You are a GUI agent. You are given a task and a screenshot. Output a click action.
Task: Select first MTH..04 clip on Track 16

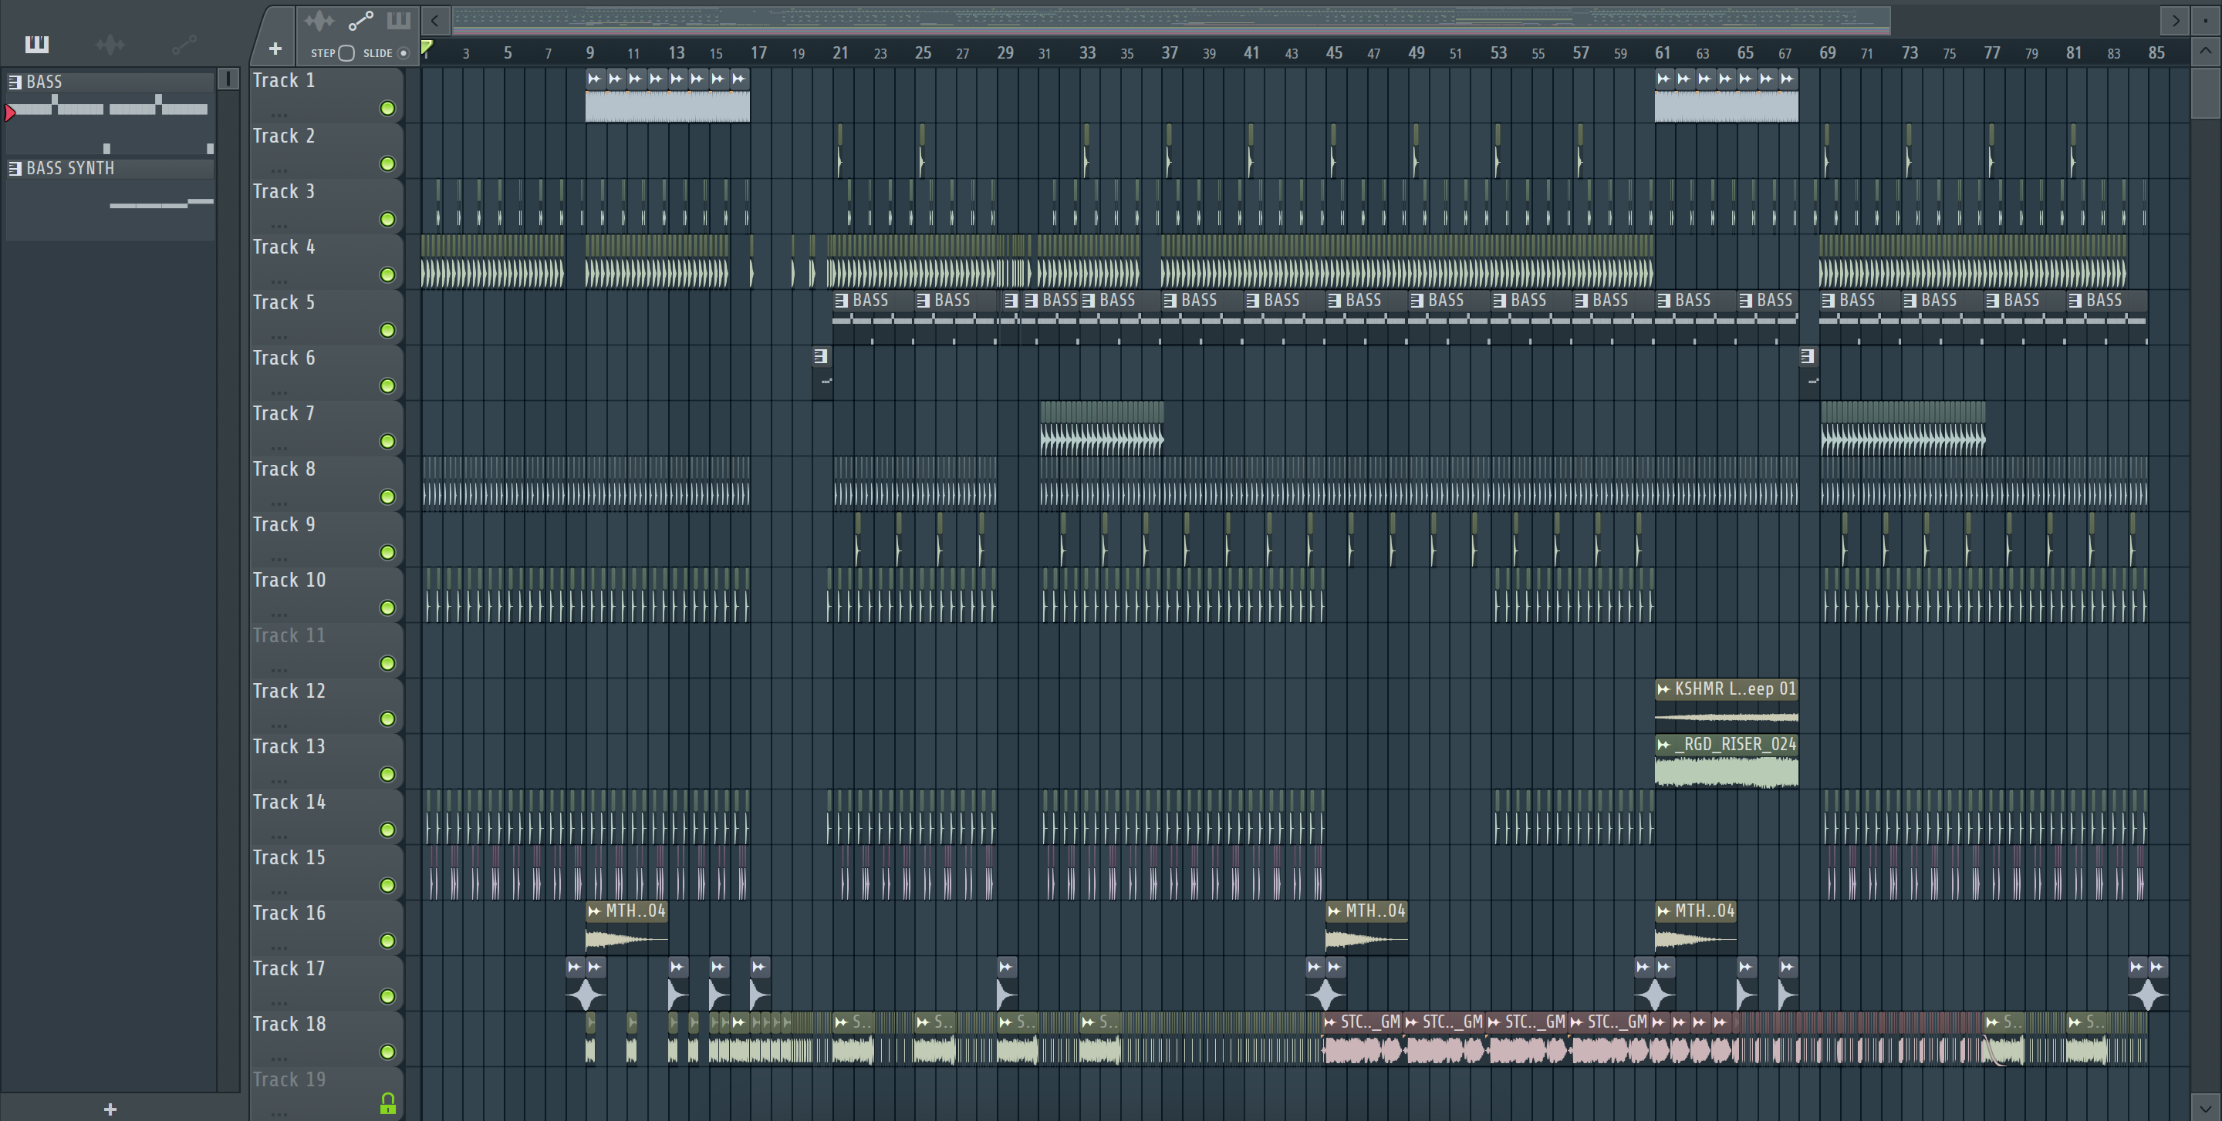[626, 928]
